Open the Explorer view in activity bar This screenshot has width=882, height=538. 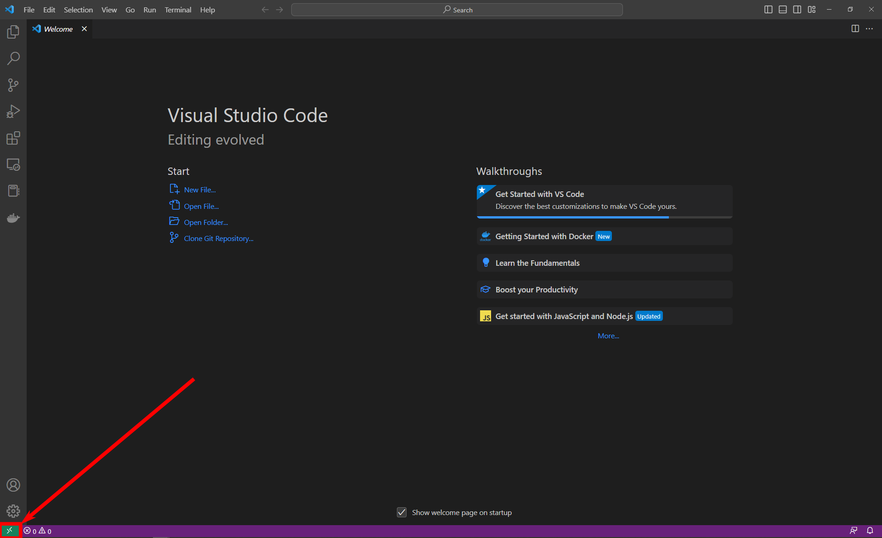13,32
